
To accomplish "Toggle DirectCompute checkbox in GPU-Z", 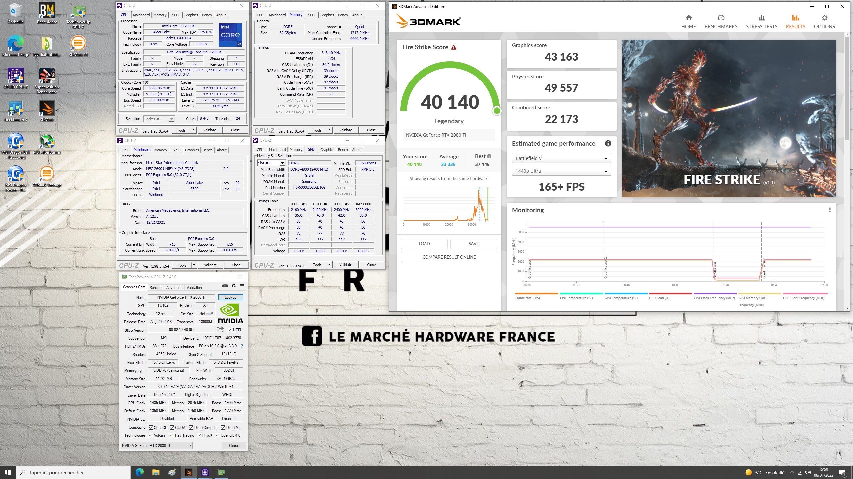I will [191, 427].
